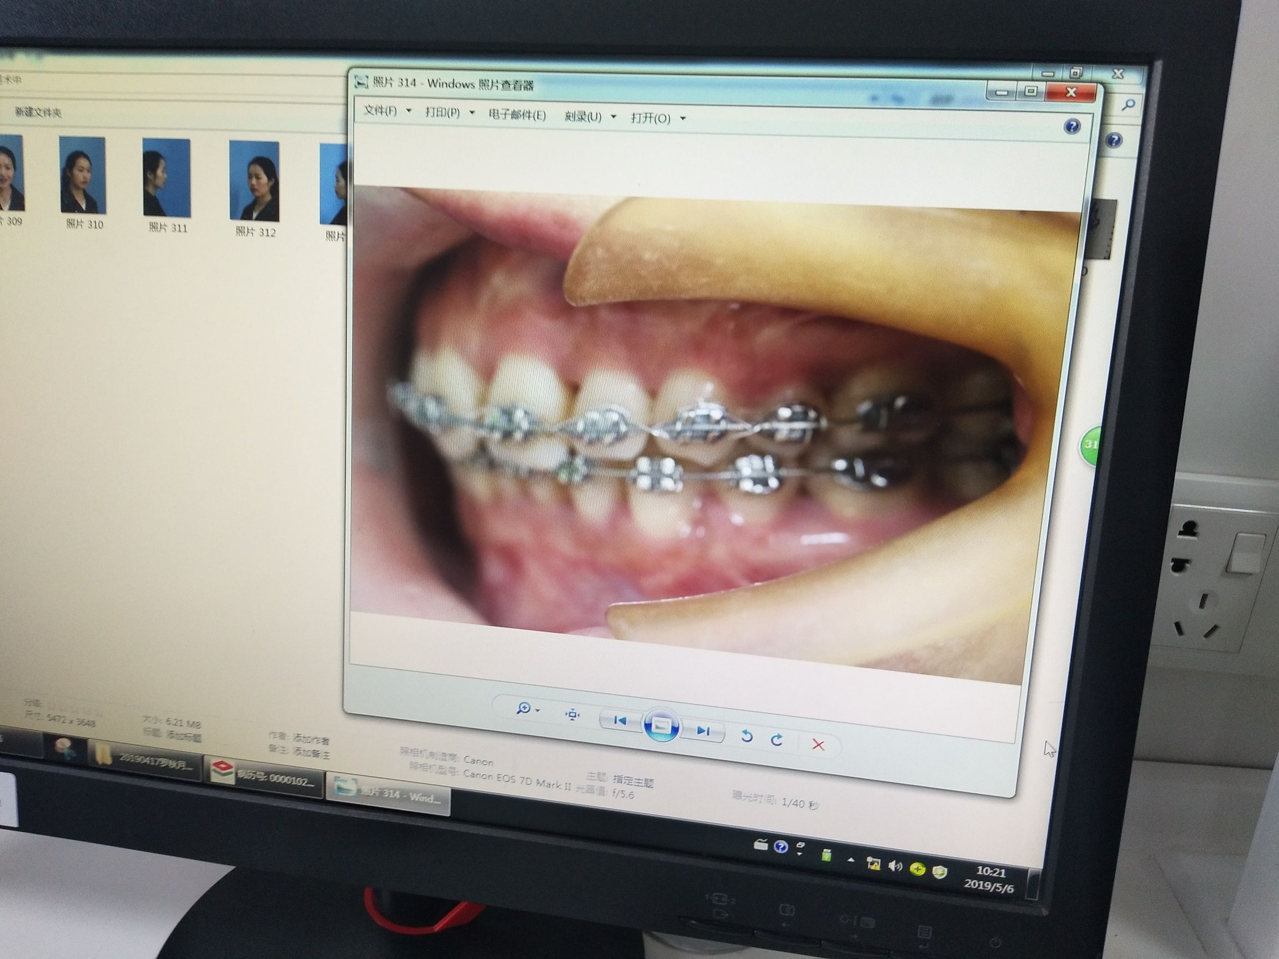Click the Show desktop strip

1032,884
